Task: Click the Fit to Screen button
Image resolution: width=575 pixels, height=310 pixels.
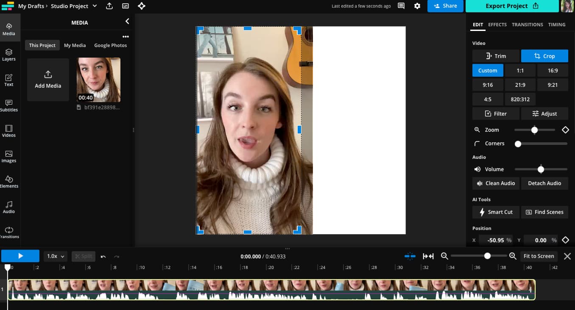Action: (x=539, y=256)
